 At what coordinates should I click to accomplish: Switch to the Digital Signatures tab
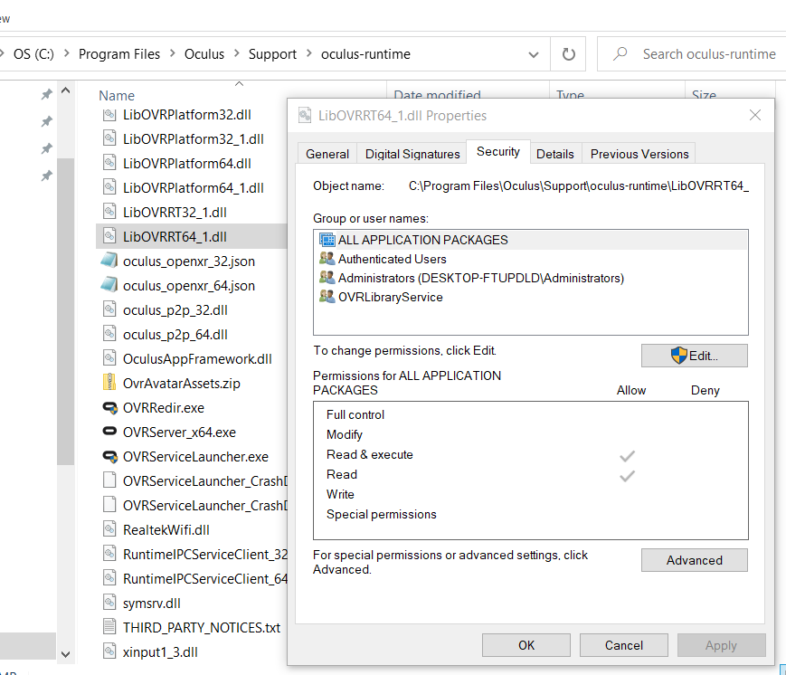point(412,154)
